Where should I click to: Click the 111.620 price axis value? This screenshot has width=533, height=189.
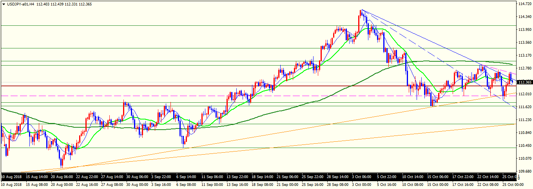coord(524,107)
